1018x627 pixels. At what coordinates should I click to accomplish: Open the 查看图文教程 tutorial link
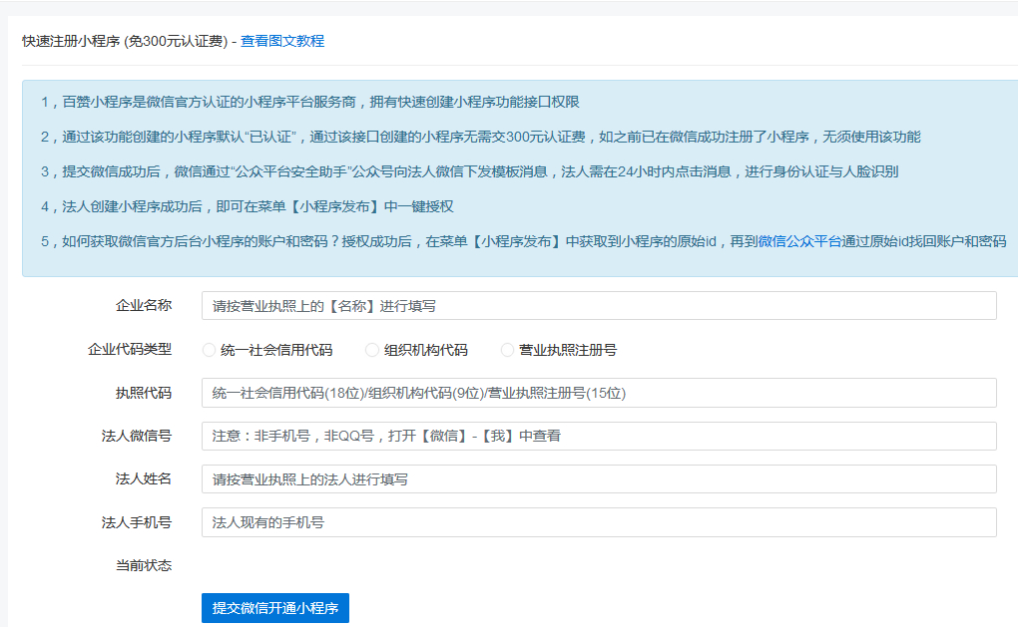[282, 41]
